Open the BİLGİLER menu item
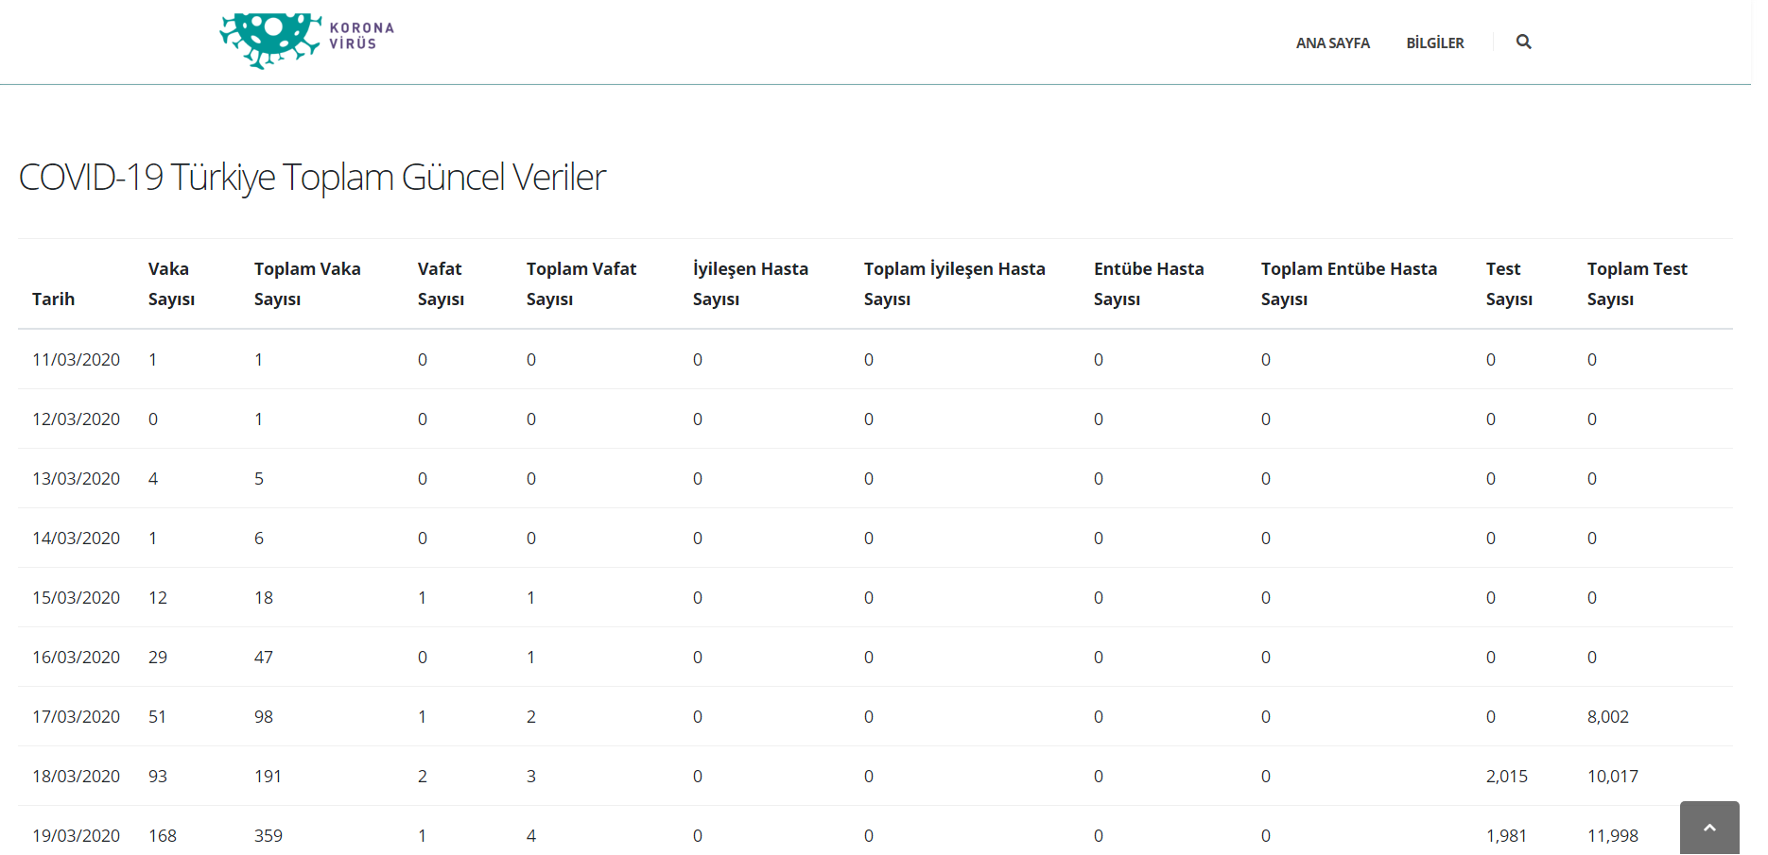The width and height of the screenshot is (1768, 855). tap(1434, 43)
